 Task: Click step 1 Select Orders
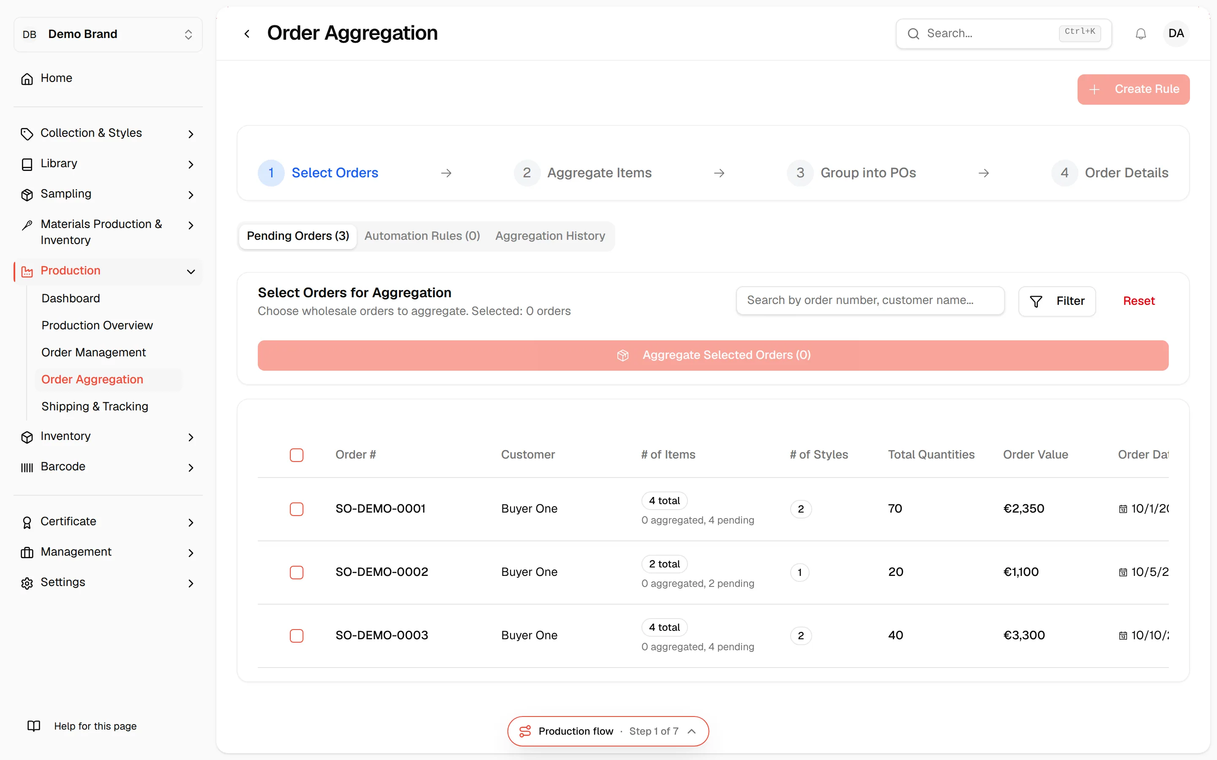click(x=318, y=173)
